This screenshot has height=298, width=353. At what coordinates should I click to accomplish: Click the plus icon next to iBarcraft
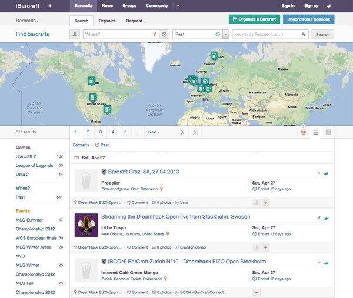pos(50,6)
